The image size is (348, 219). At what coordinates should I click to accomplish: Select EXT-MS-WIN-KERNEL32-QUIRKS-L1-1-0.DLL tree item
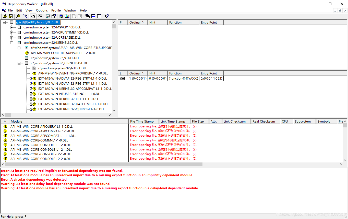point(71,109)
